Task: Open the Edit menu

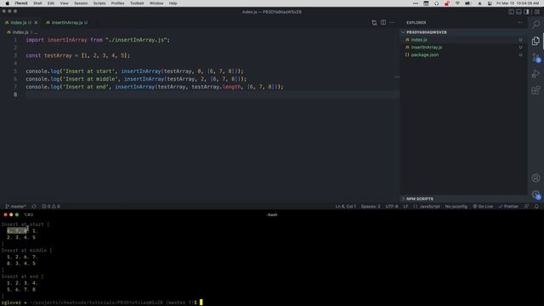Action: click(x=51, y=3)
